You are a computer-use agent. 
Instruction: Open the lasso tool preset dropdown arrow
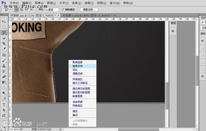11,10
